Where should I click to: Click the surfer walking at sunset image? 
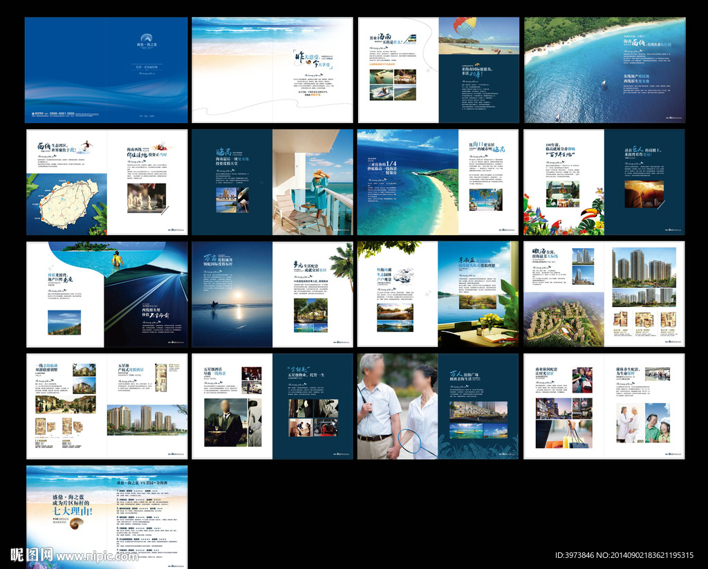pos(232,295)
